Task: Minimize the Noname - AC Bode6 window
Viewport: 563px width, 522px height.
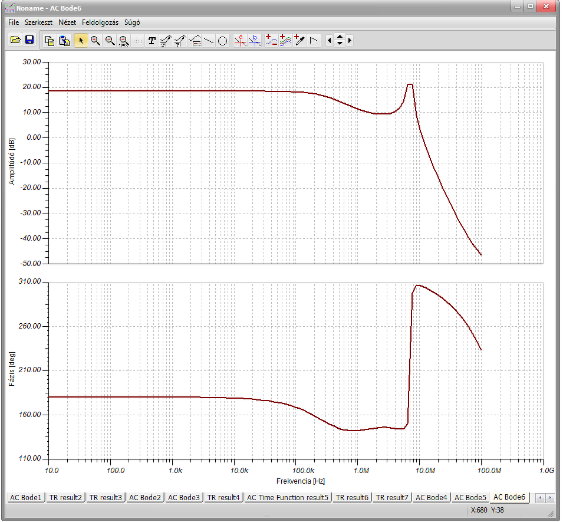Action: (518, 6)
